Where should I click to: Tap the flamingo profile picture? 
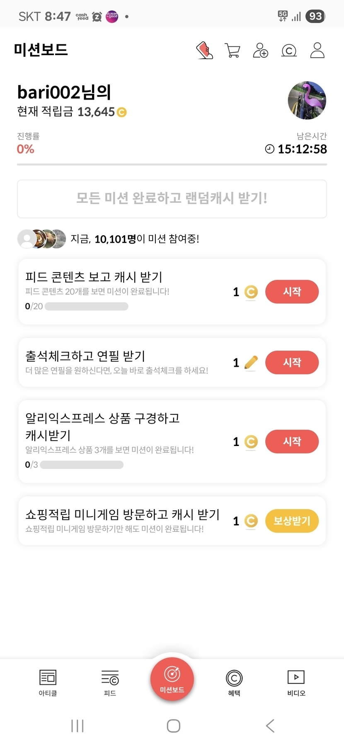(307, 100)
